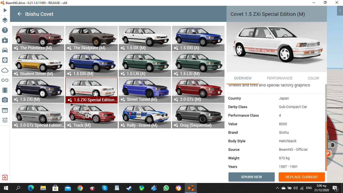This screenshot has height=193, width=343.
Task: Open the car (vehicles) sidebar icon
Action: [x=5, y=50]
